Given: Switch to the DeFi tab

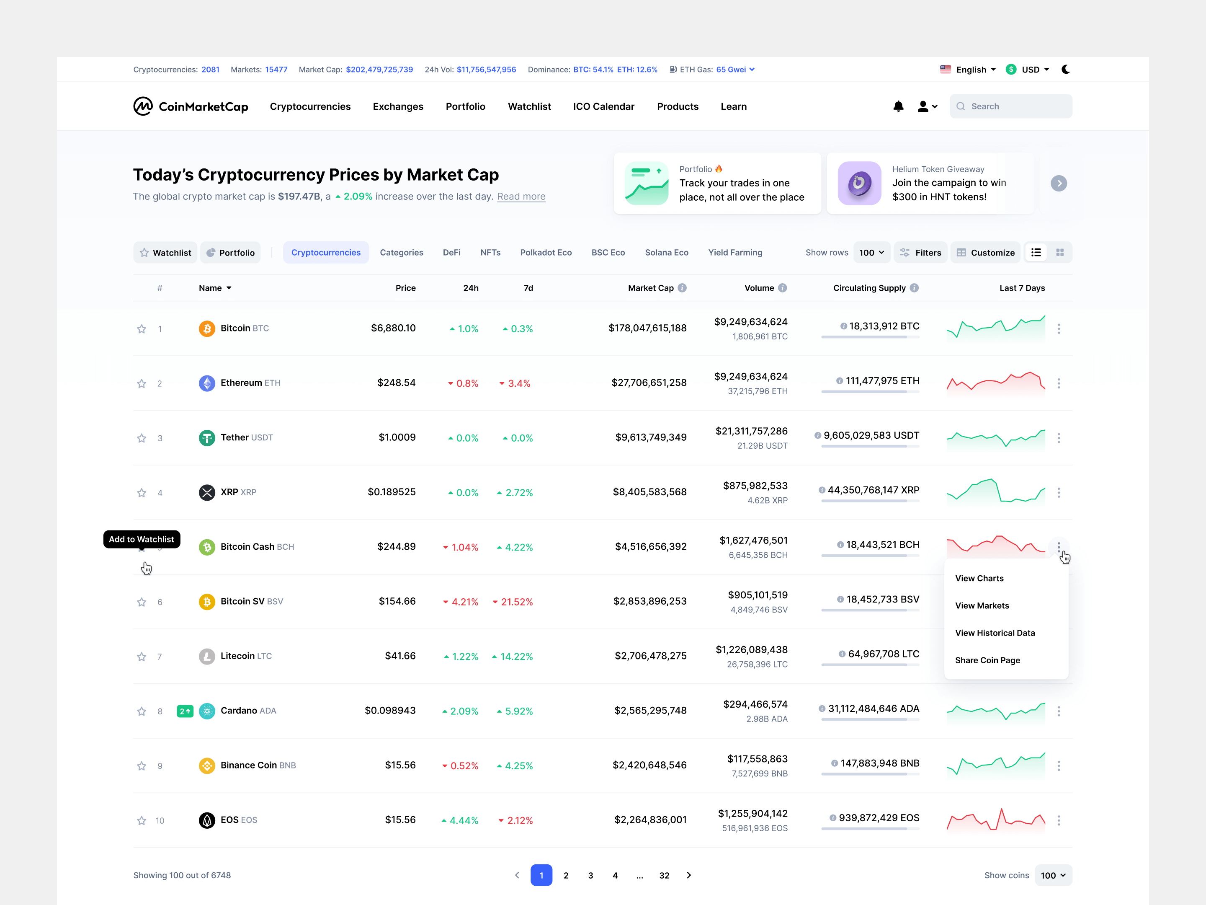Looking at the screenshot, I should 451,252.
